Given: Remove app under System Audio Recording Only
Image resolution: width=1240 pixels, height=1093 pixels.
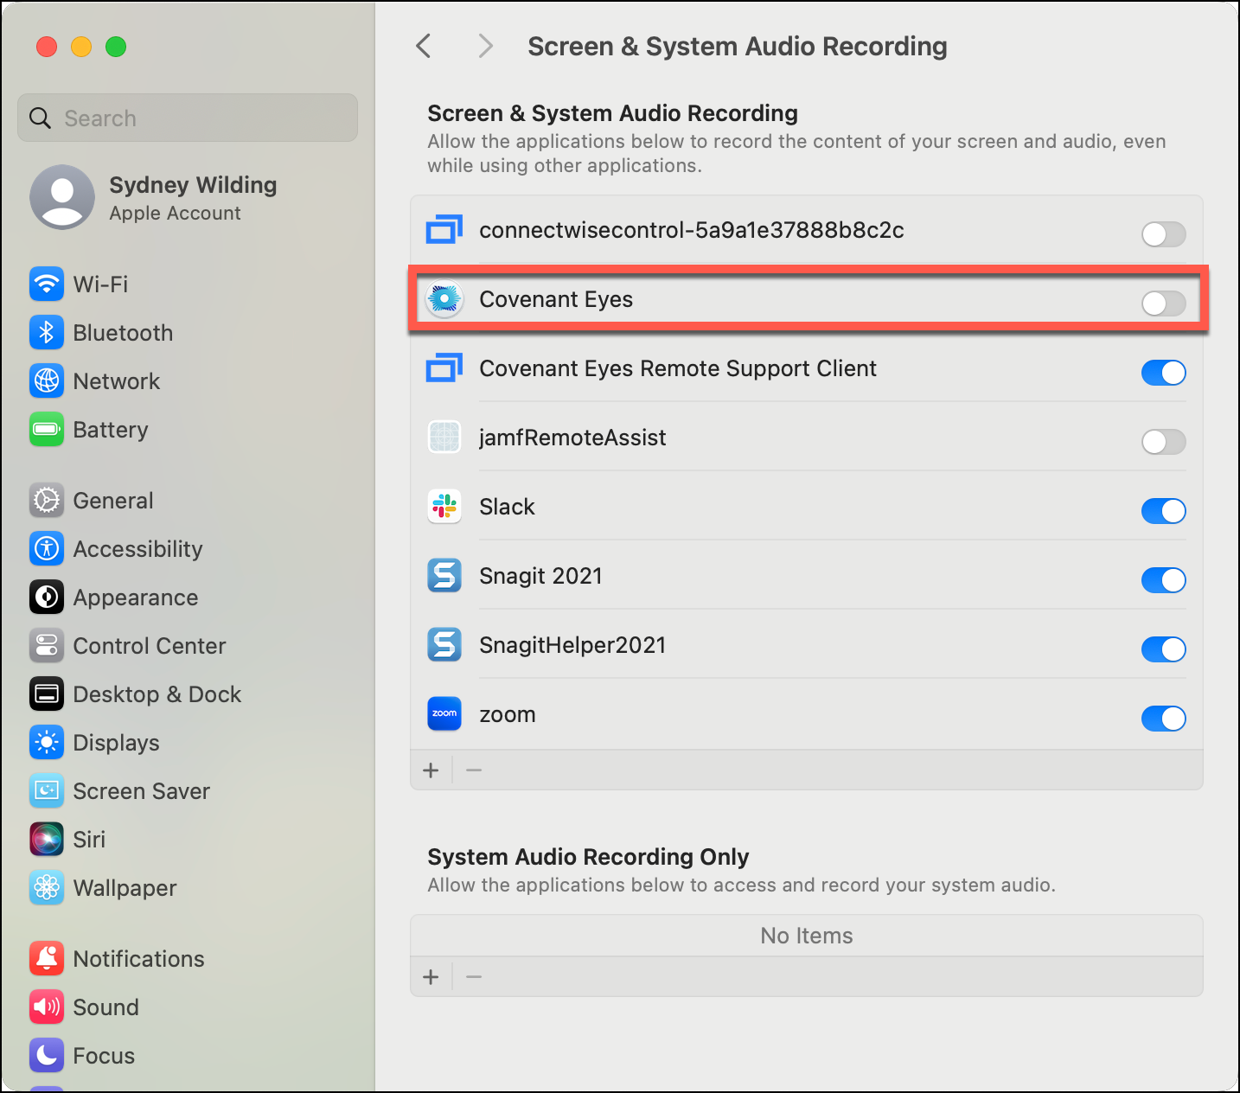Looking at the screenshot, I should point(474,977).
